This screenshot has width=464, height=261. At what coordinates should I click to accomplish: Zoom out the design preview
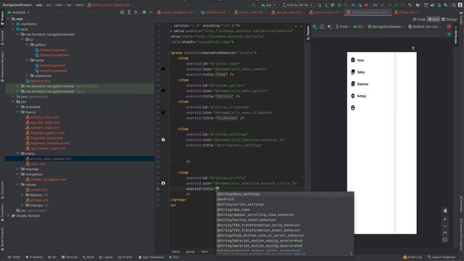[x=445, y=226]
